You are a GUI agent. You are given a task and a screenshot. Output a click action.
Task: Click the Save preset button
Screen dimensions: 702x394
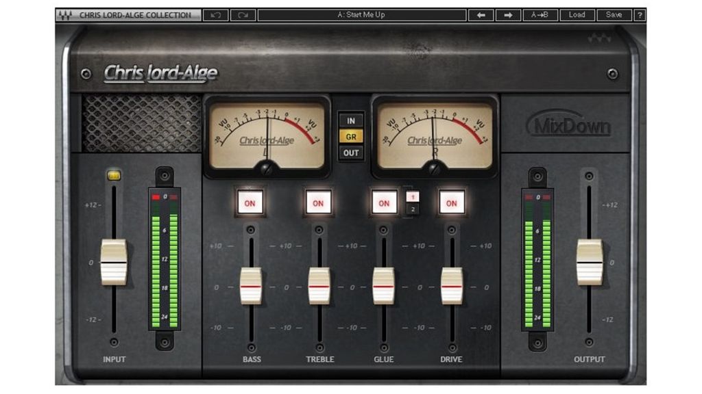pos(614,14)
